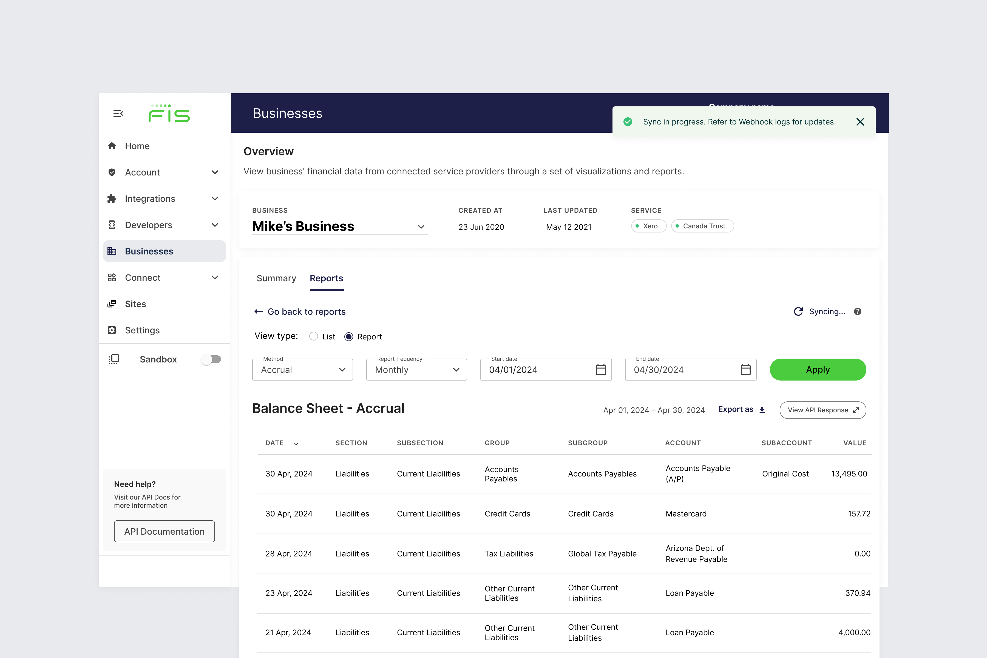Click the sync refresh icon
987x658 pixels.
pos(798,311)
